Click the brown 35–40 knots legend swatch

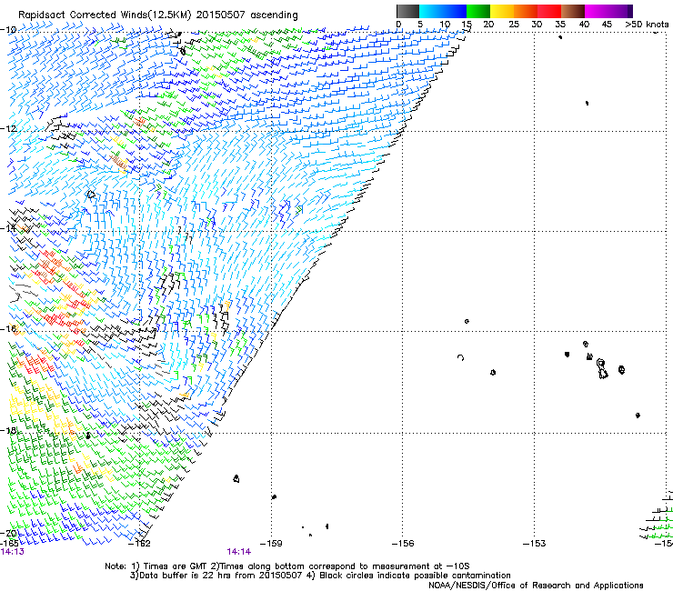pos(573,11)
